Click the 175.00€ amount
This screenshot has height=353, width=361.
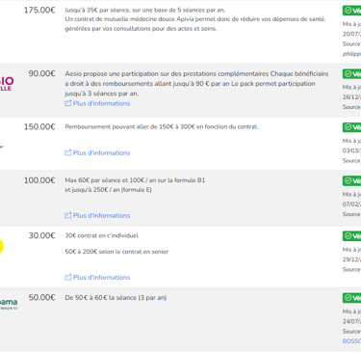pyautogui.click(x=39, y=11)
